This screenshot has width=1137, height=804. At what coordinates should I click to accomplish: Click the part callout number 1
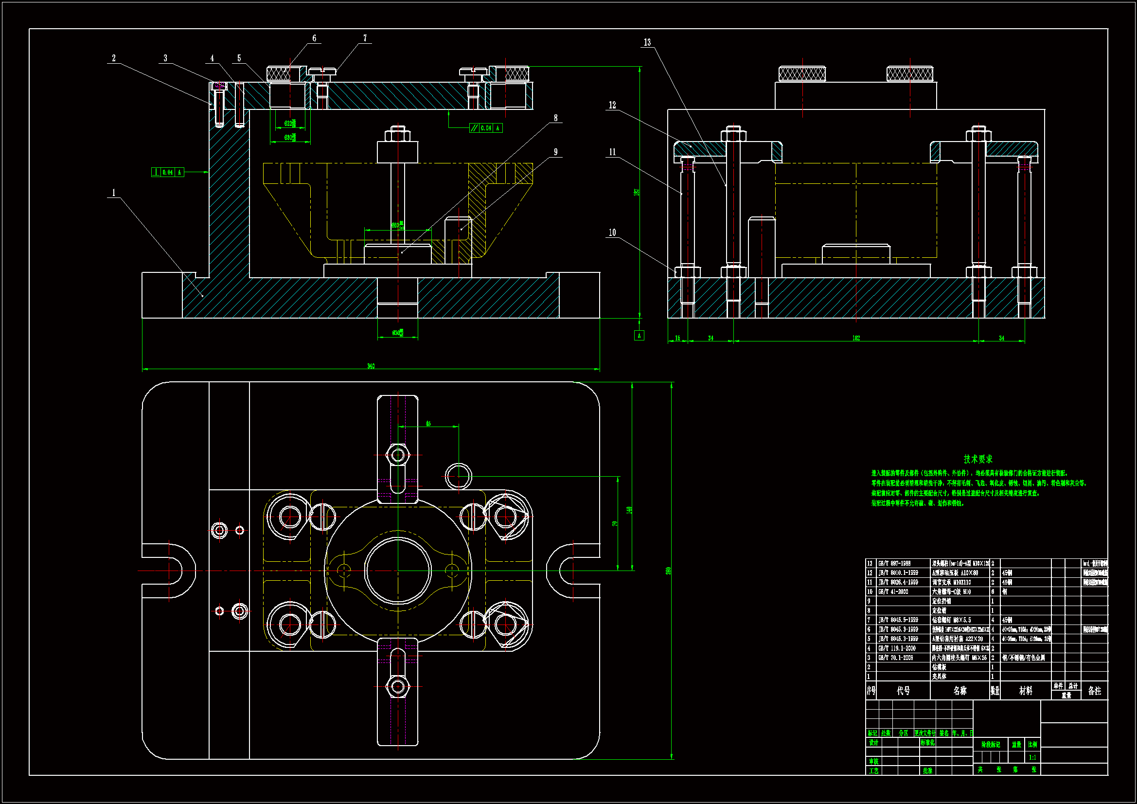point(114,193)
